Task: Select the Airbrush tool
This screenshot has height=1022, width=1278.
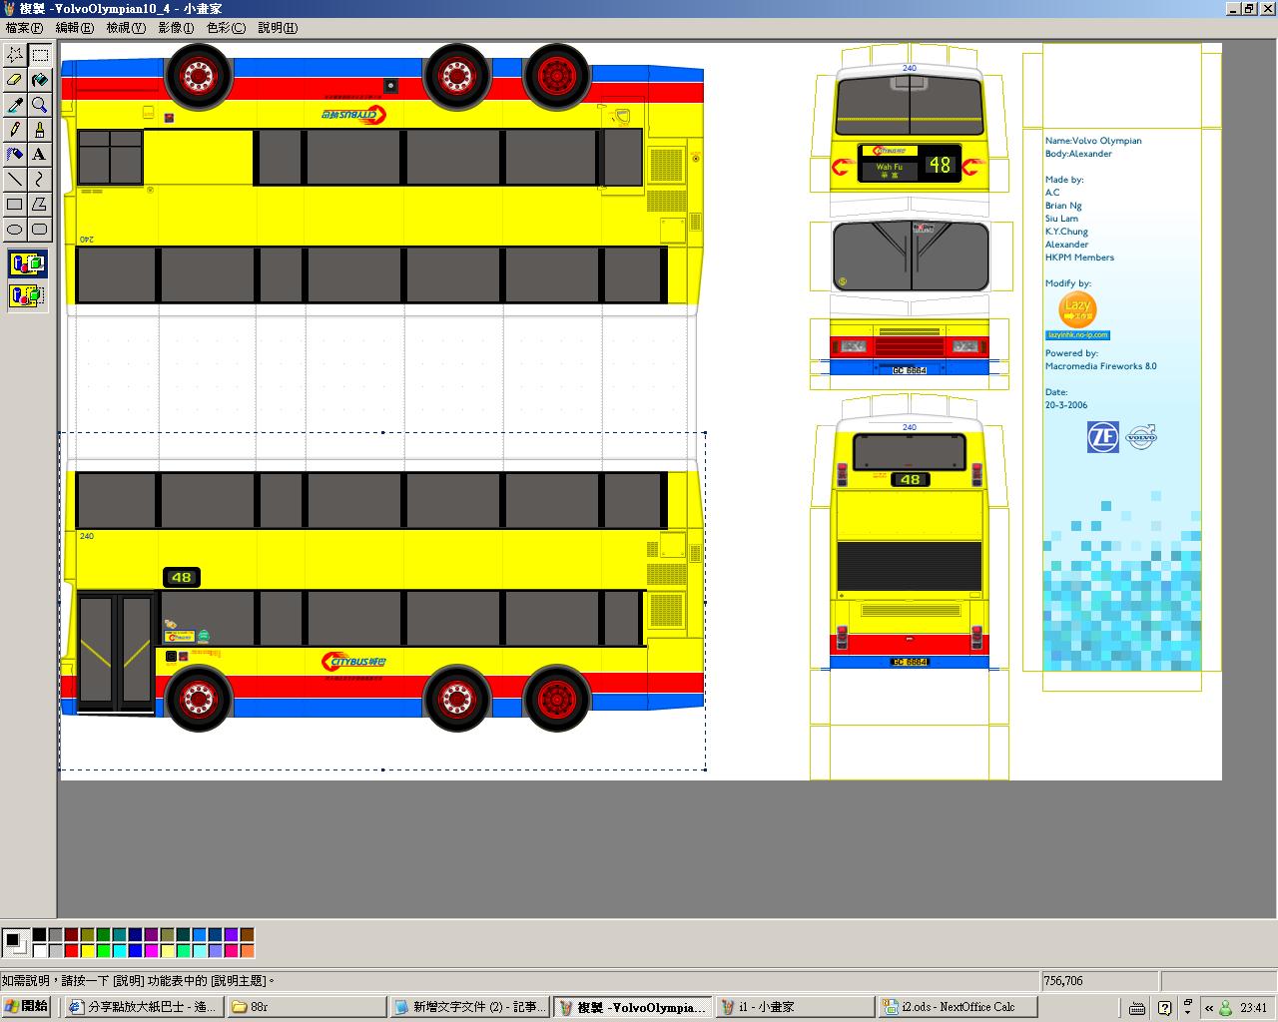Action: point(15,155)
